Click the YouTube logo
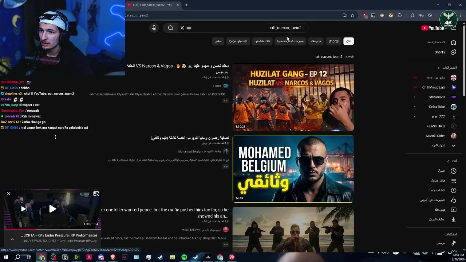Viewport: 466px width, 262px height. 433,28
